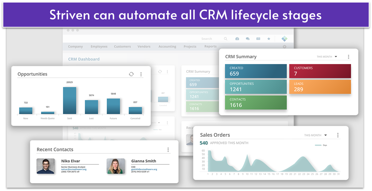Image resolution: width=372 pixels, height=191 pixels.
Task: Click the favorites star icon
Action: click(269, 39)
